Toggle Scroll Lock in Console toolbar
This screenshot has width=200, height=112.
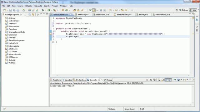tap(163, 80)
